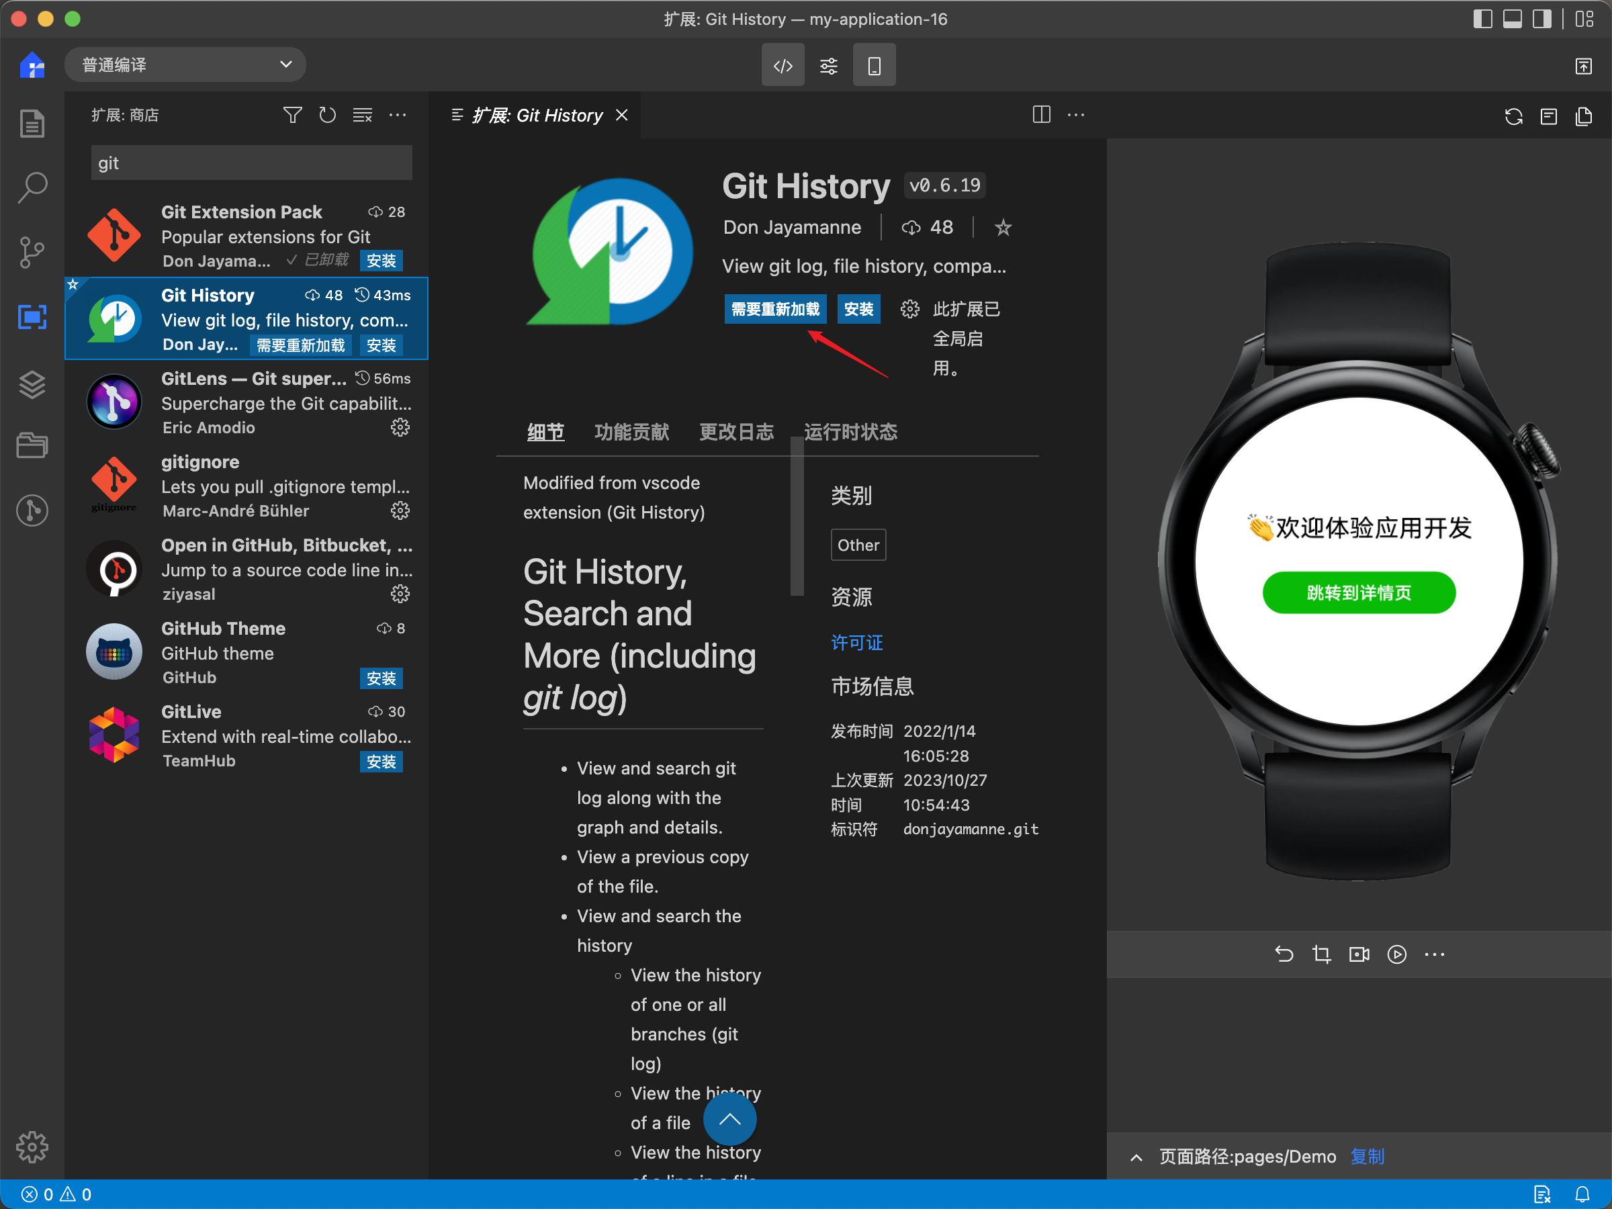The image size is (1612, 1209).
Task: Install the GitHub Theme extension
Action: (x=381, y=678)
